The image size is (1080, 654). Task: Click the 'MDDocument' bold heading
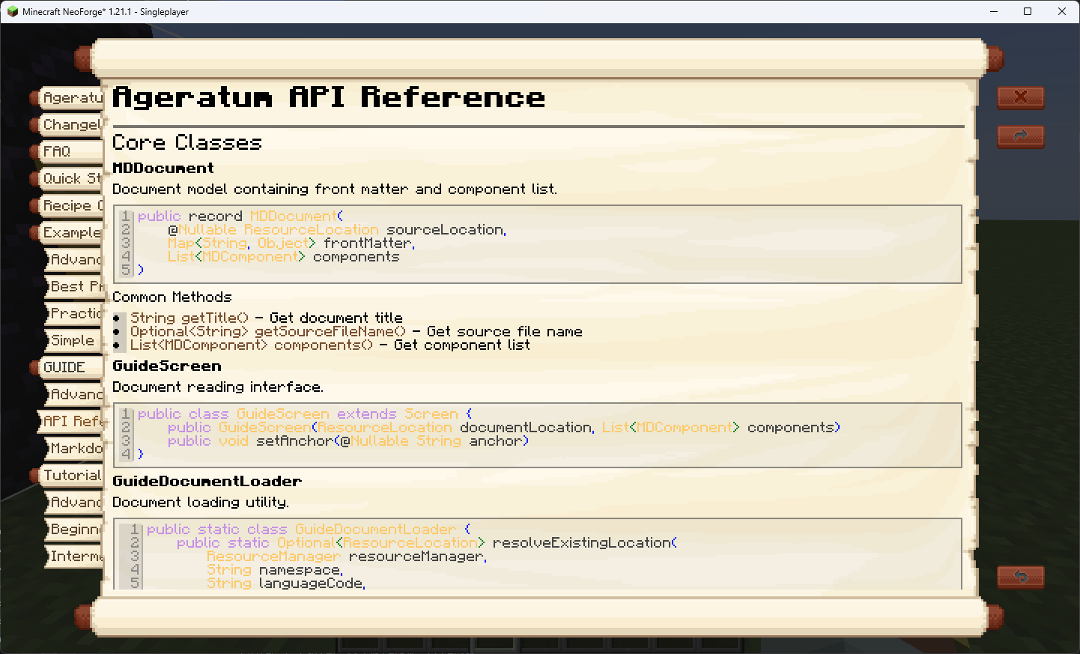163,168
